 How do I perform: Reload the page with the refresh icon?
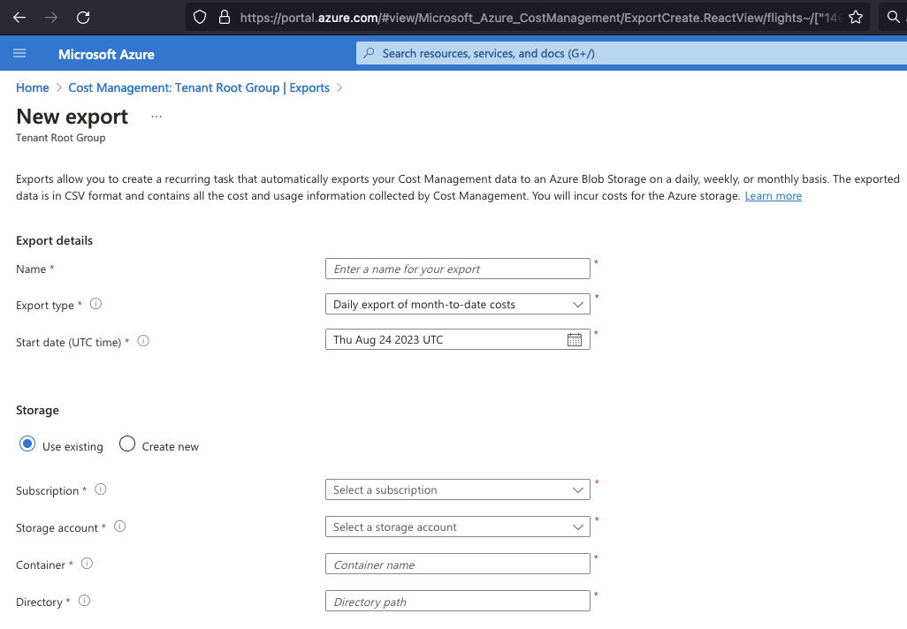tap(83, 18)
